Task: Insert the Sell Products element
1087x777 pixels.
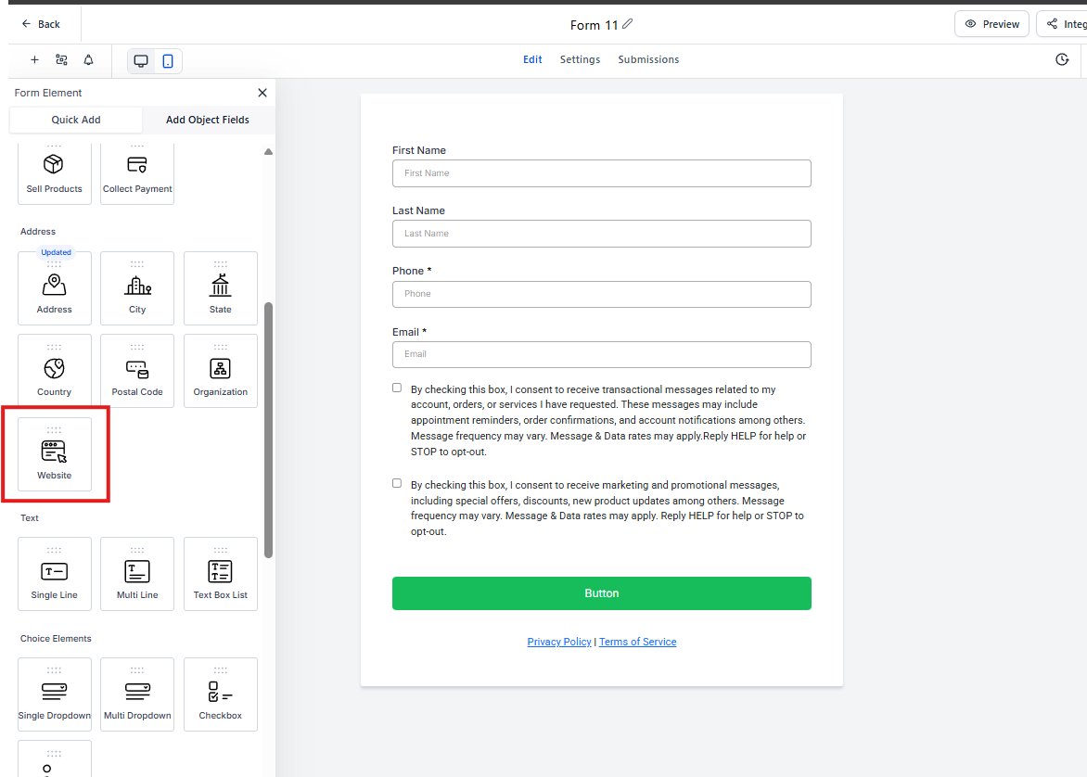Action: tap(55, 172)
